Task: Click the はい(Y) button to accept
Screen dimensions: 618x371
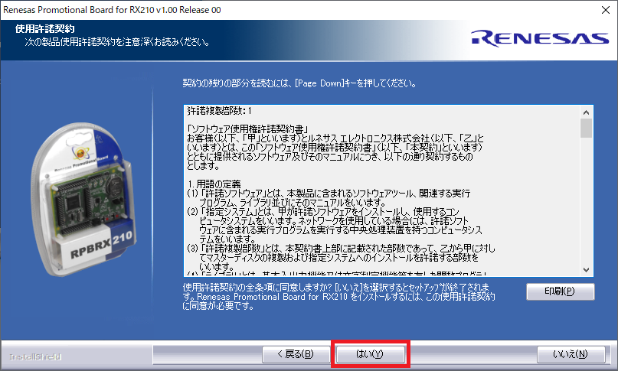Action: coord(370,354)
